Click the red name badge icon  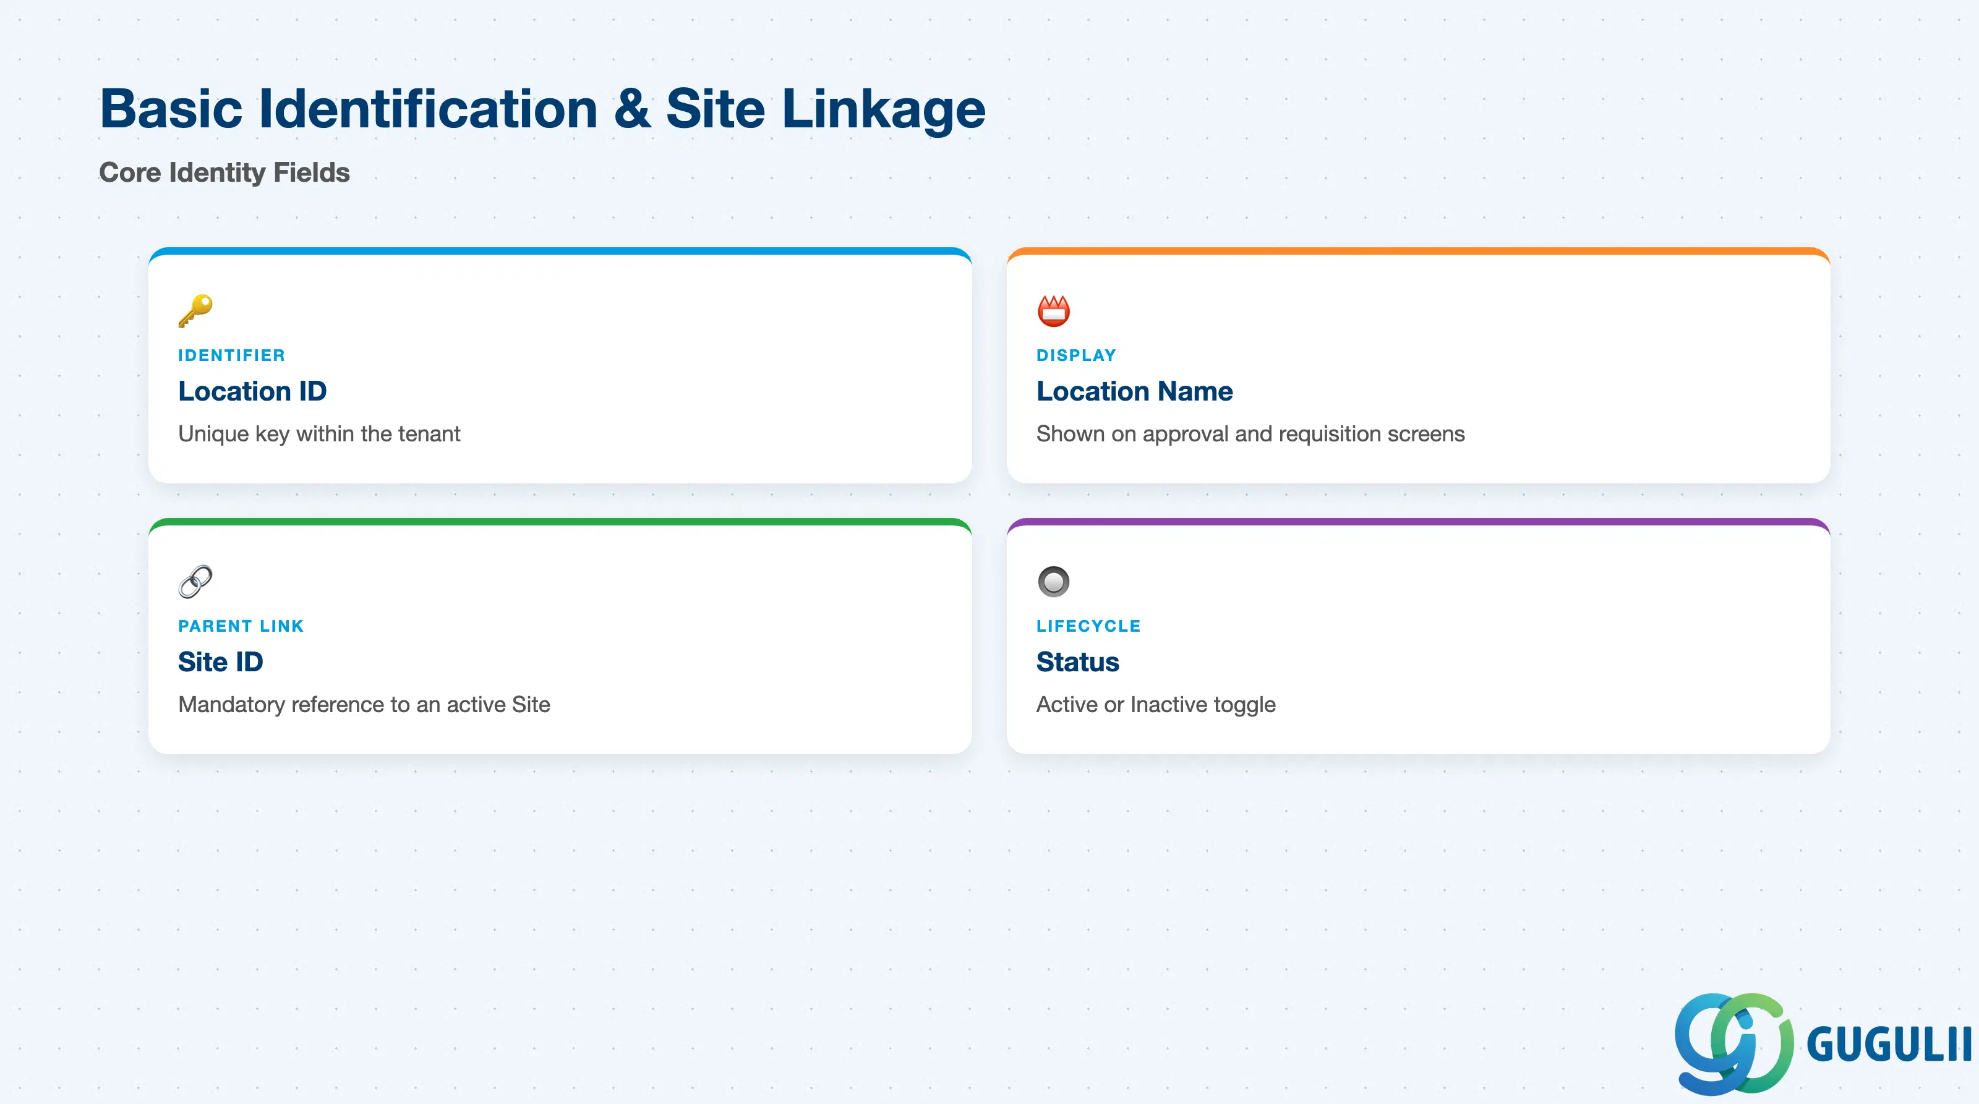pos(1053,311)
